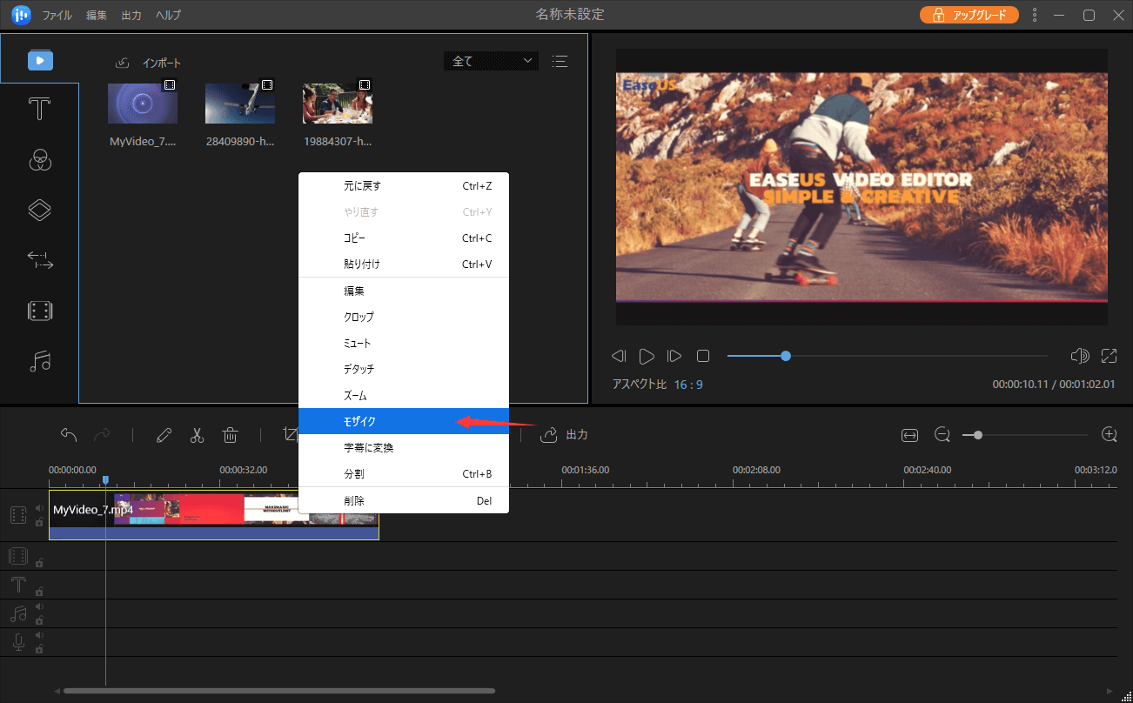Choose 編集 in context menu

[x=404, y=291]
